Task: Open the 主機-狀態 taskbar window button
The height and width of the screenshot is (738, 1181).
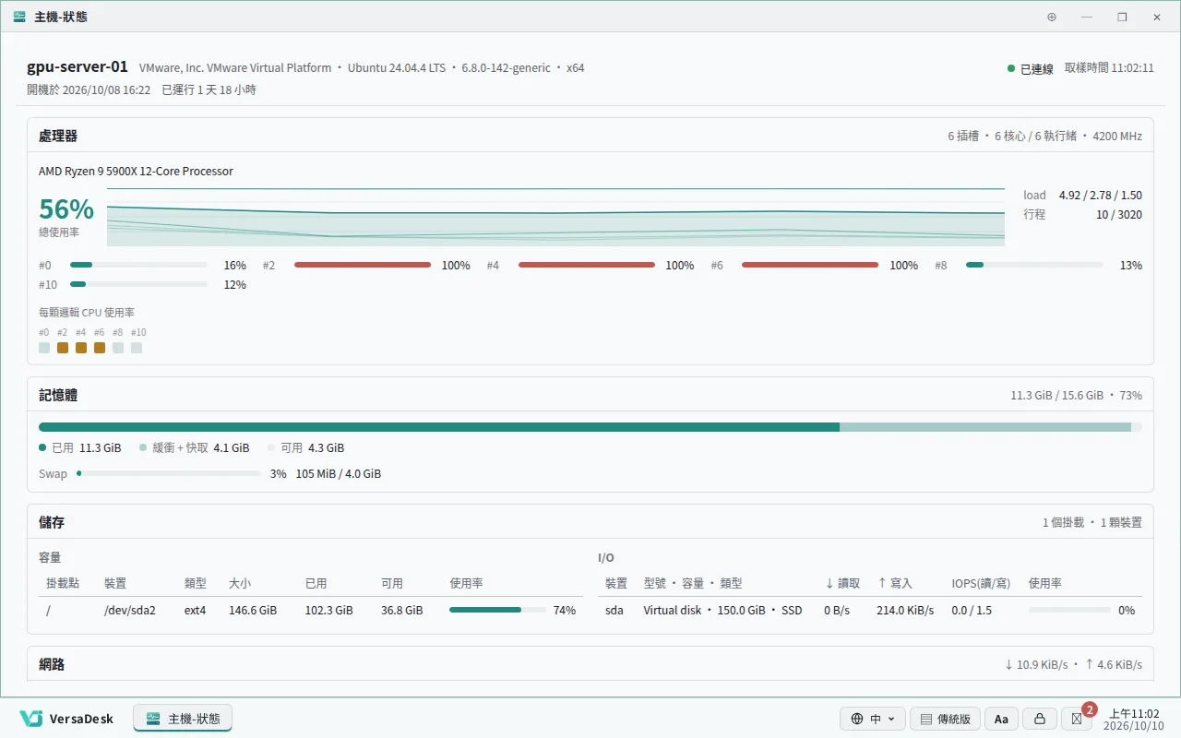Action: [183, 719]
